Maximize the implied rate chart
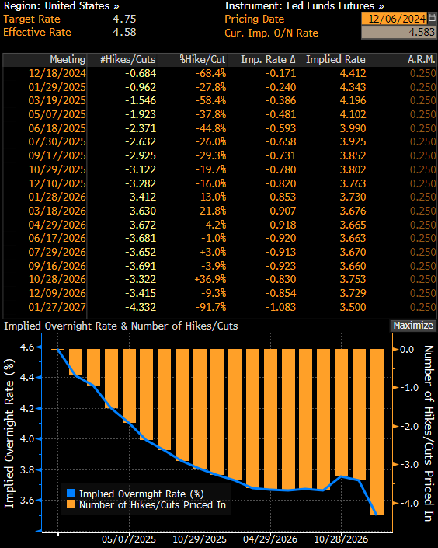438x548 pixels. (x=413, y=326)
